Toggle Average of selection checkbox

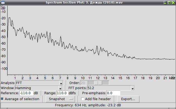[x=2, y=99]
